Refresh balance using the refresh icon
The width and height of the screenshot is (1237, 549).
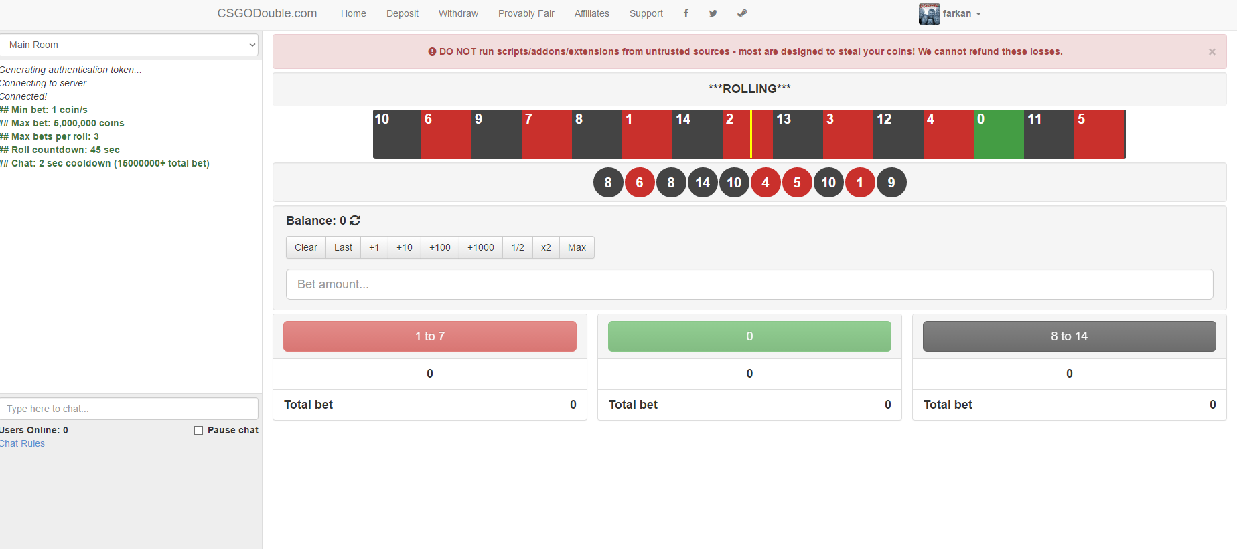tap(355, 221)
